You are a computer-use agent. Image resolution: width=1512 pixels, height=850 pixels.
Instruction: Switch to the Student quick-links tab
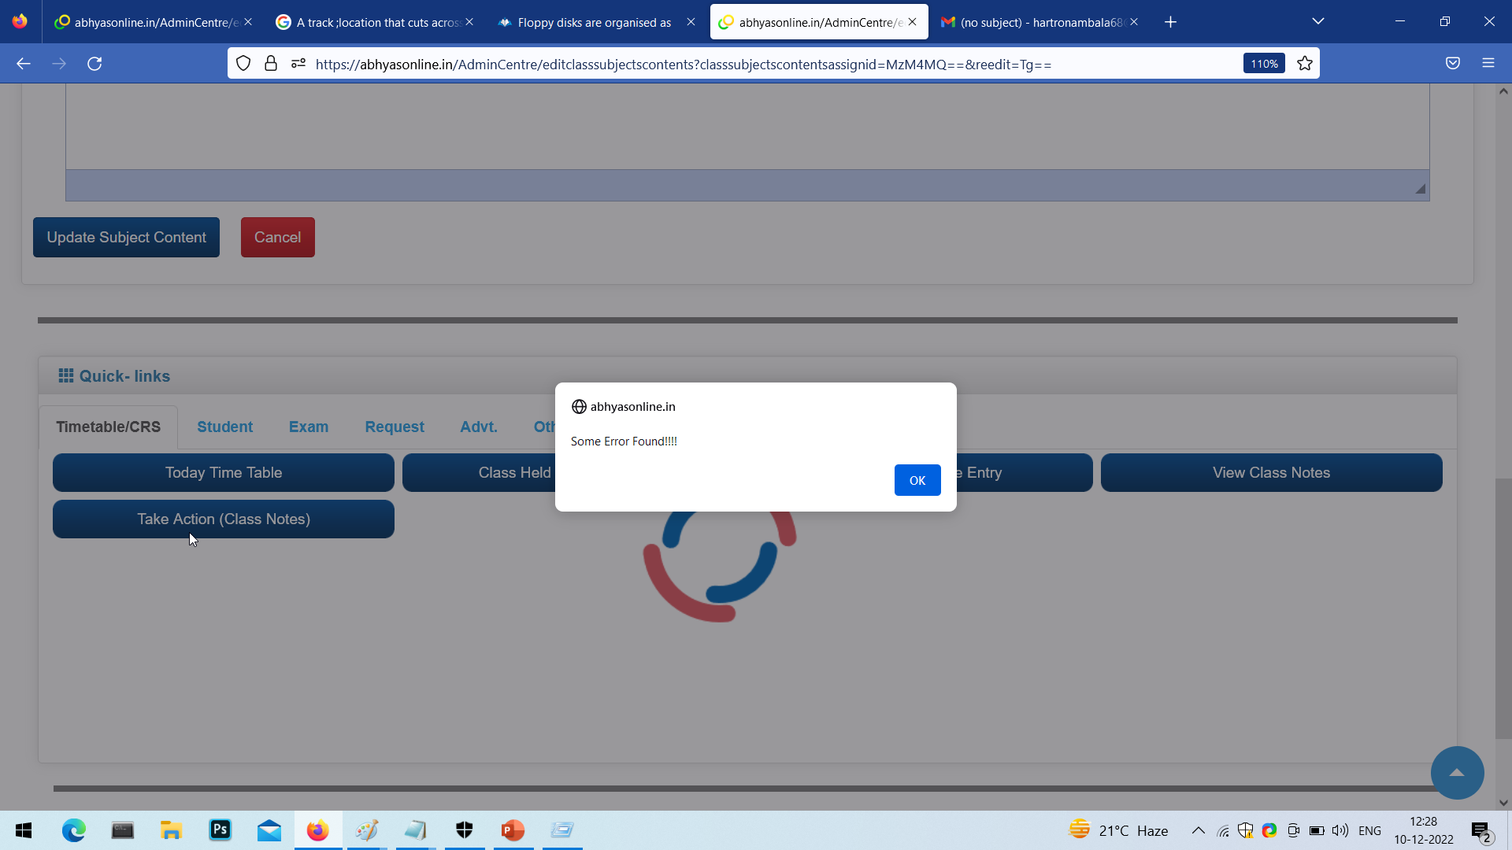[224, 427]
